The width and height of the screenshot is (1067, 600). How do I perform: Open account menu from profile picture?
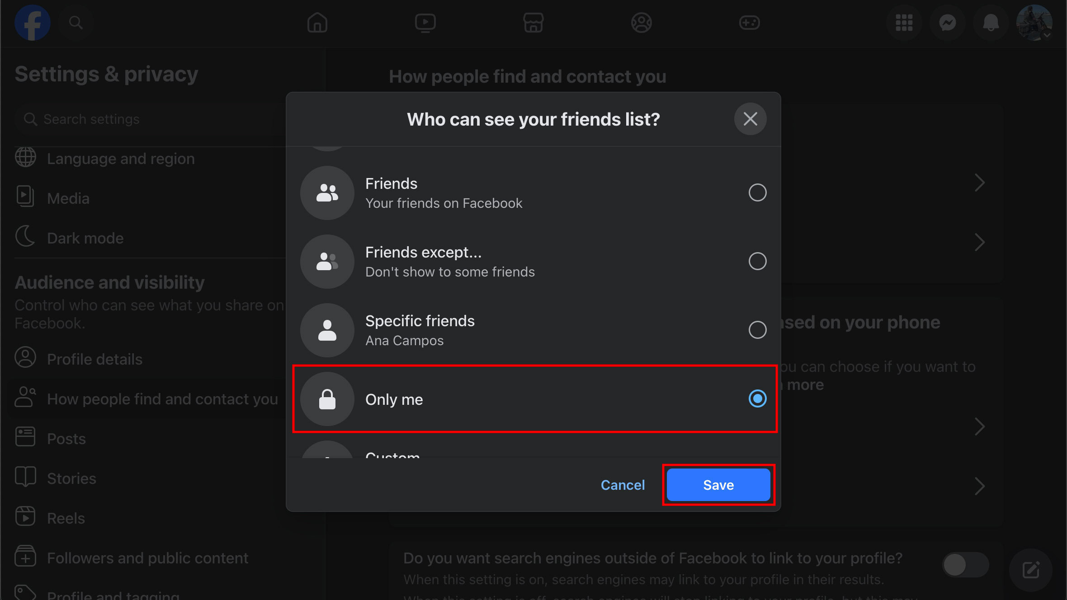tap(1034, 23)
